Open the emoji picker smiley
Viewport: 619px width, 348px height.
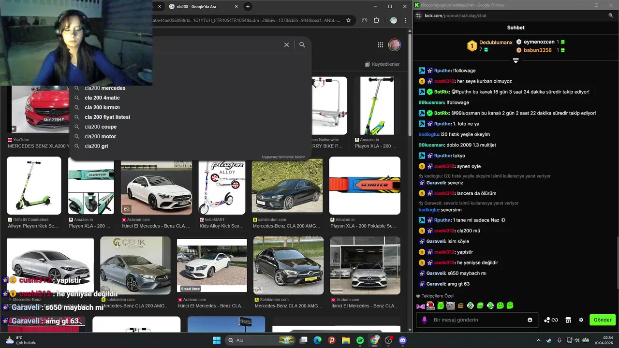(530, 320)
